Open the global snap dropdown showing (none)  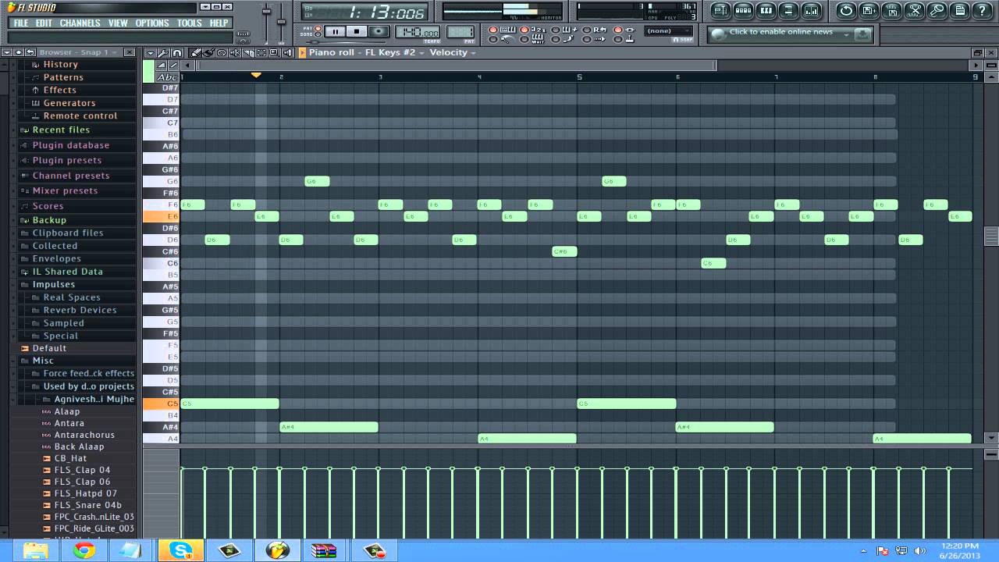pos(668,31)
